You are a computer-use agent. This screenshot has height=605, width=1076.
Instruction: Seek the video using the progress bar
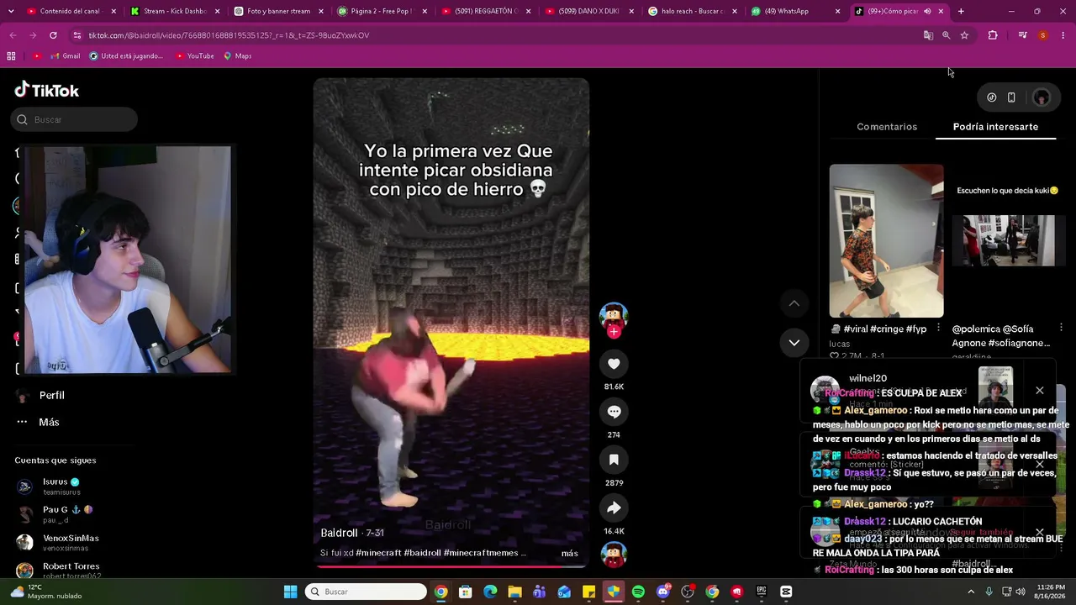(x=451, y=566)
